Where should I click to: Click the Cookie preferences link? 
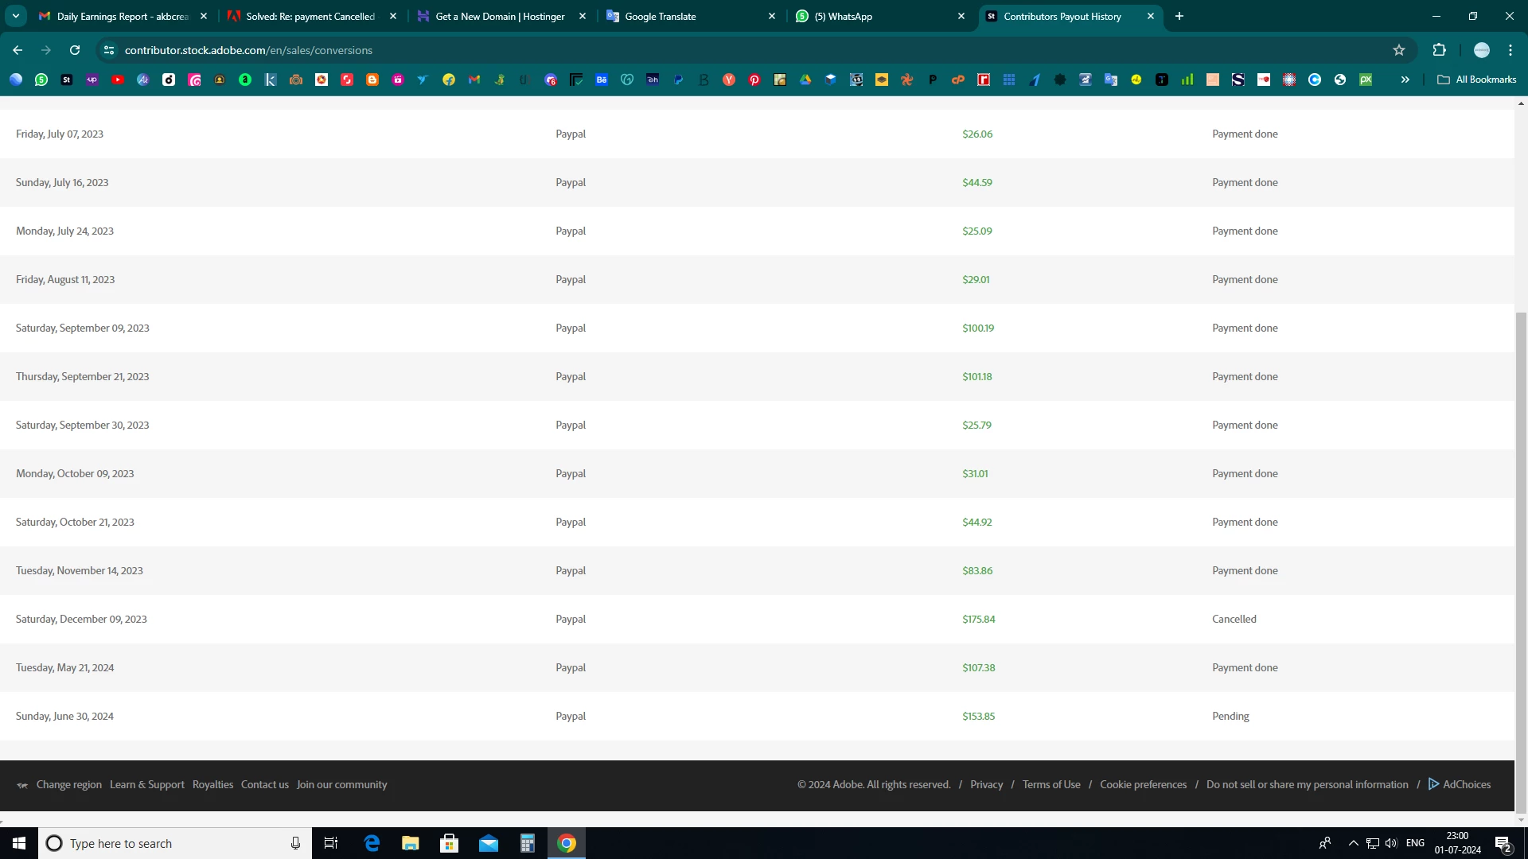1143,784
